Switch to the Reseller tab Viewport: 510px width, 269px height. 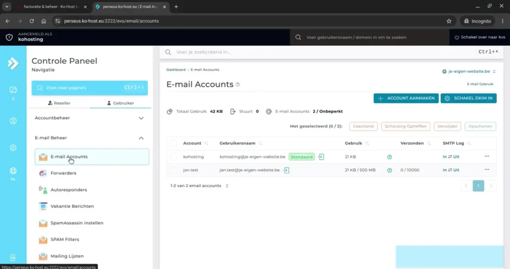coord(59,103)
